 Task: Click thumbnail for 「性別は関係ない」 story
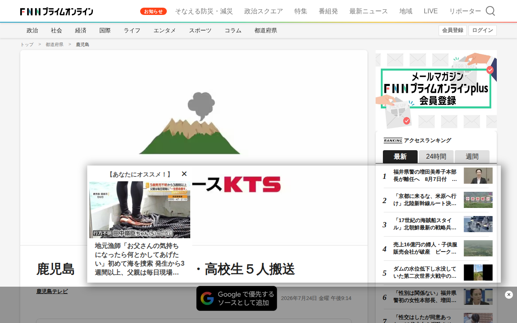pos(478,297)
